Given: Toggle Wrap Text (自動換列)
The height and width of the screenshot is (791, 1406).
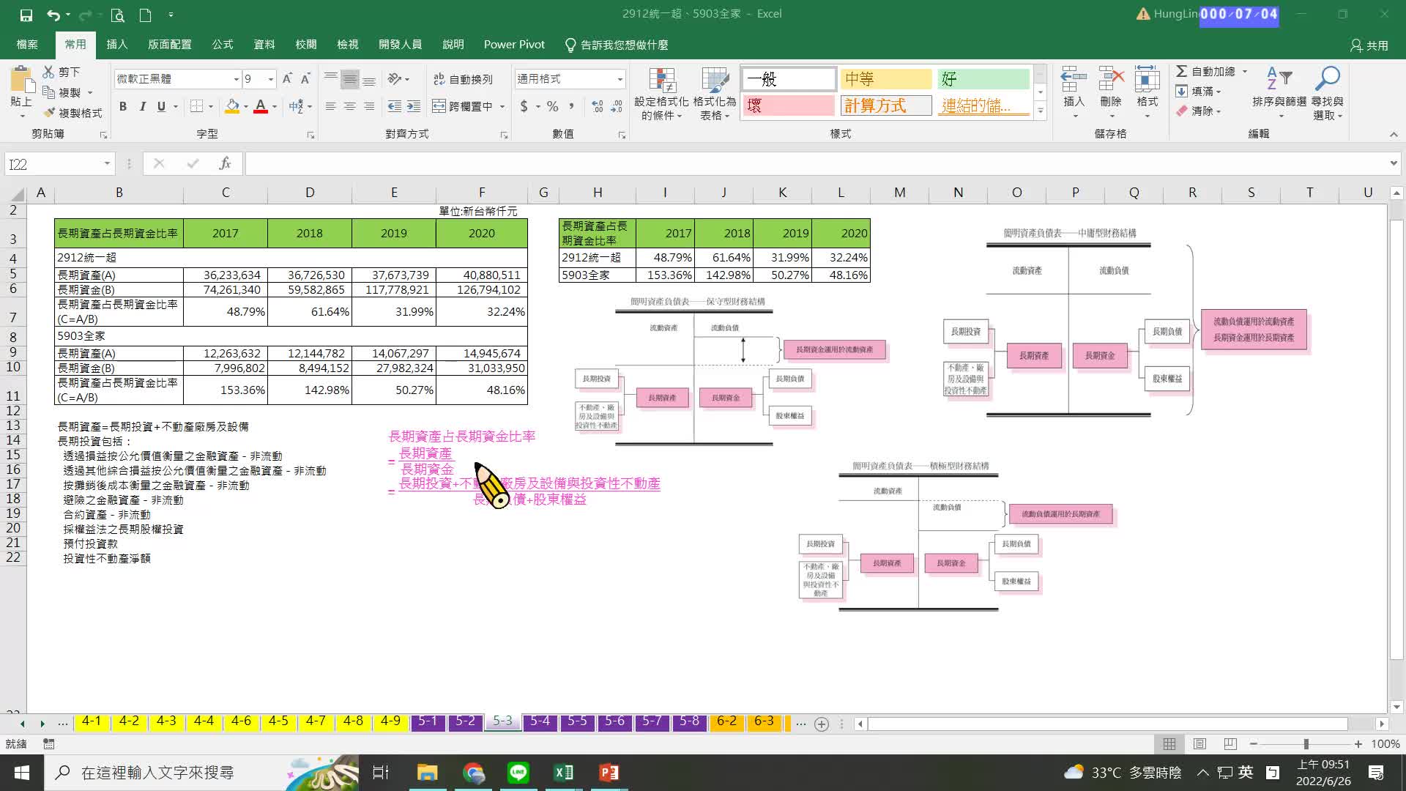Looking at the screenshot, I should (x=463, y=79).
